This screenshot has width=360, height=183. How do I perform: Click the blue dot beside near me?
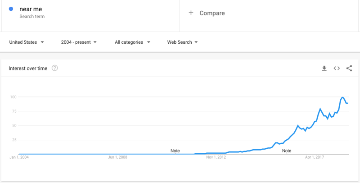11,9
